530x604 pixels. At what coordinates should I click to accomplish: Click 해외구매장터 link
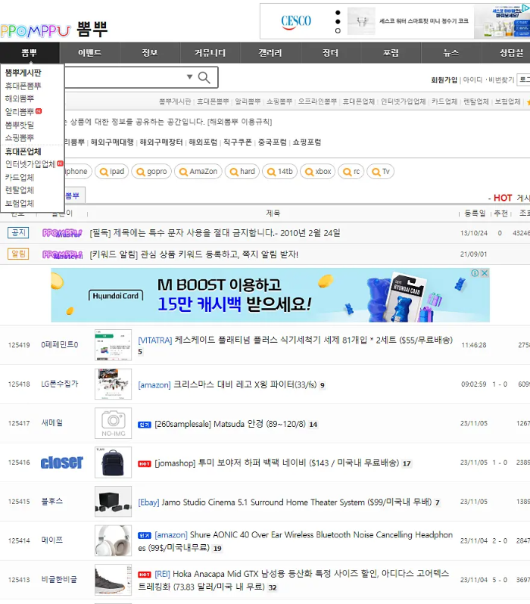point(161,142)
